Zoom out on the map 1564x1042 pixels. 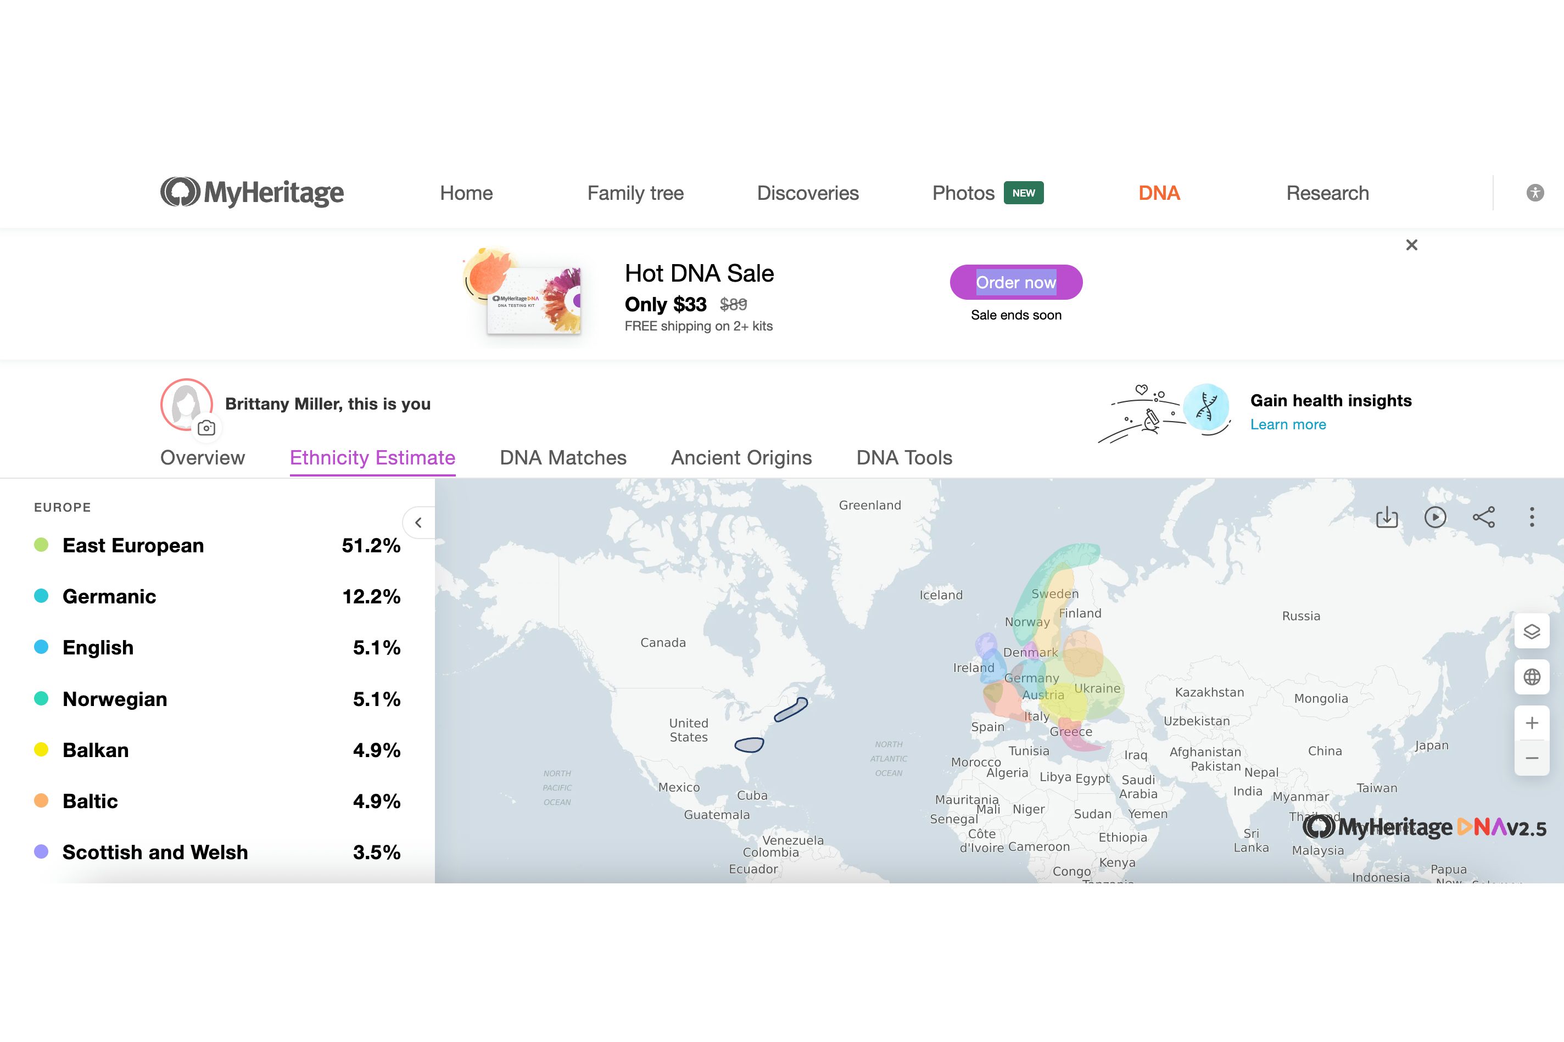pos(1532,758)
